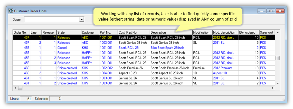
Task: Sort by the Order No. column header
Action: (x=21, y=33)
